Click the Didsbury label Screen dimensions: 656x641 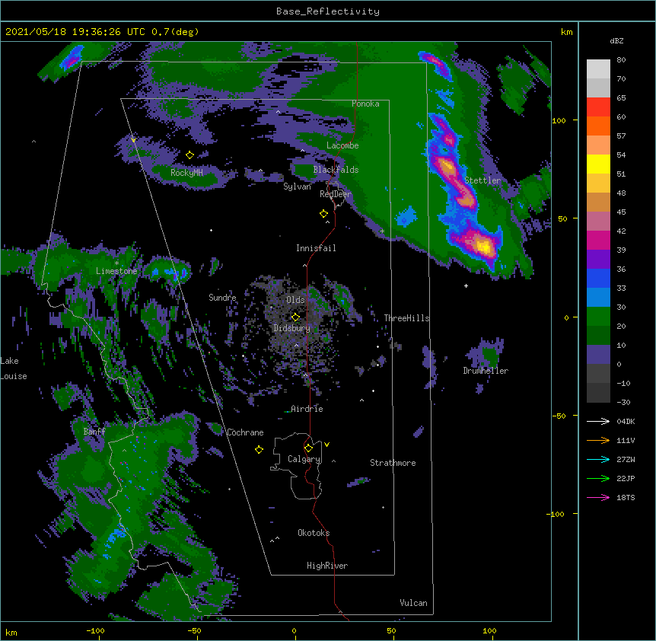click(292, 328)
